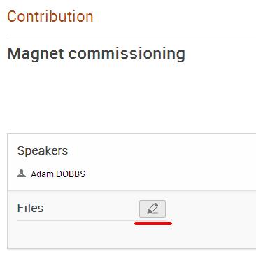Click the Contribution heading

click(50, 17)
